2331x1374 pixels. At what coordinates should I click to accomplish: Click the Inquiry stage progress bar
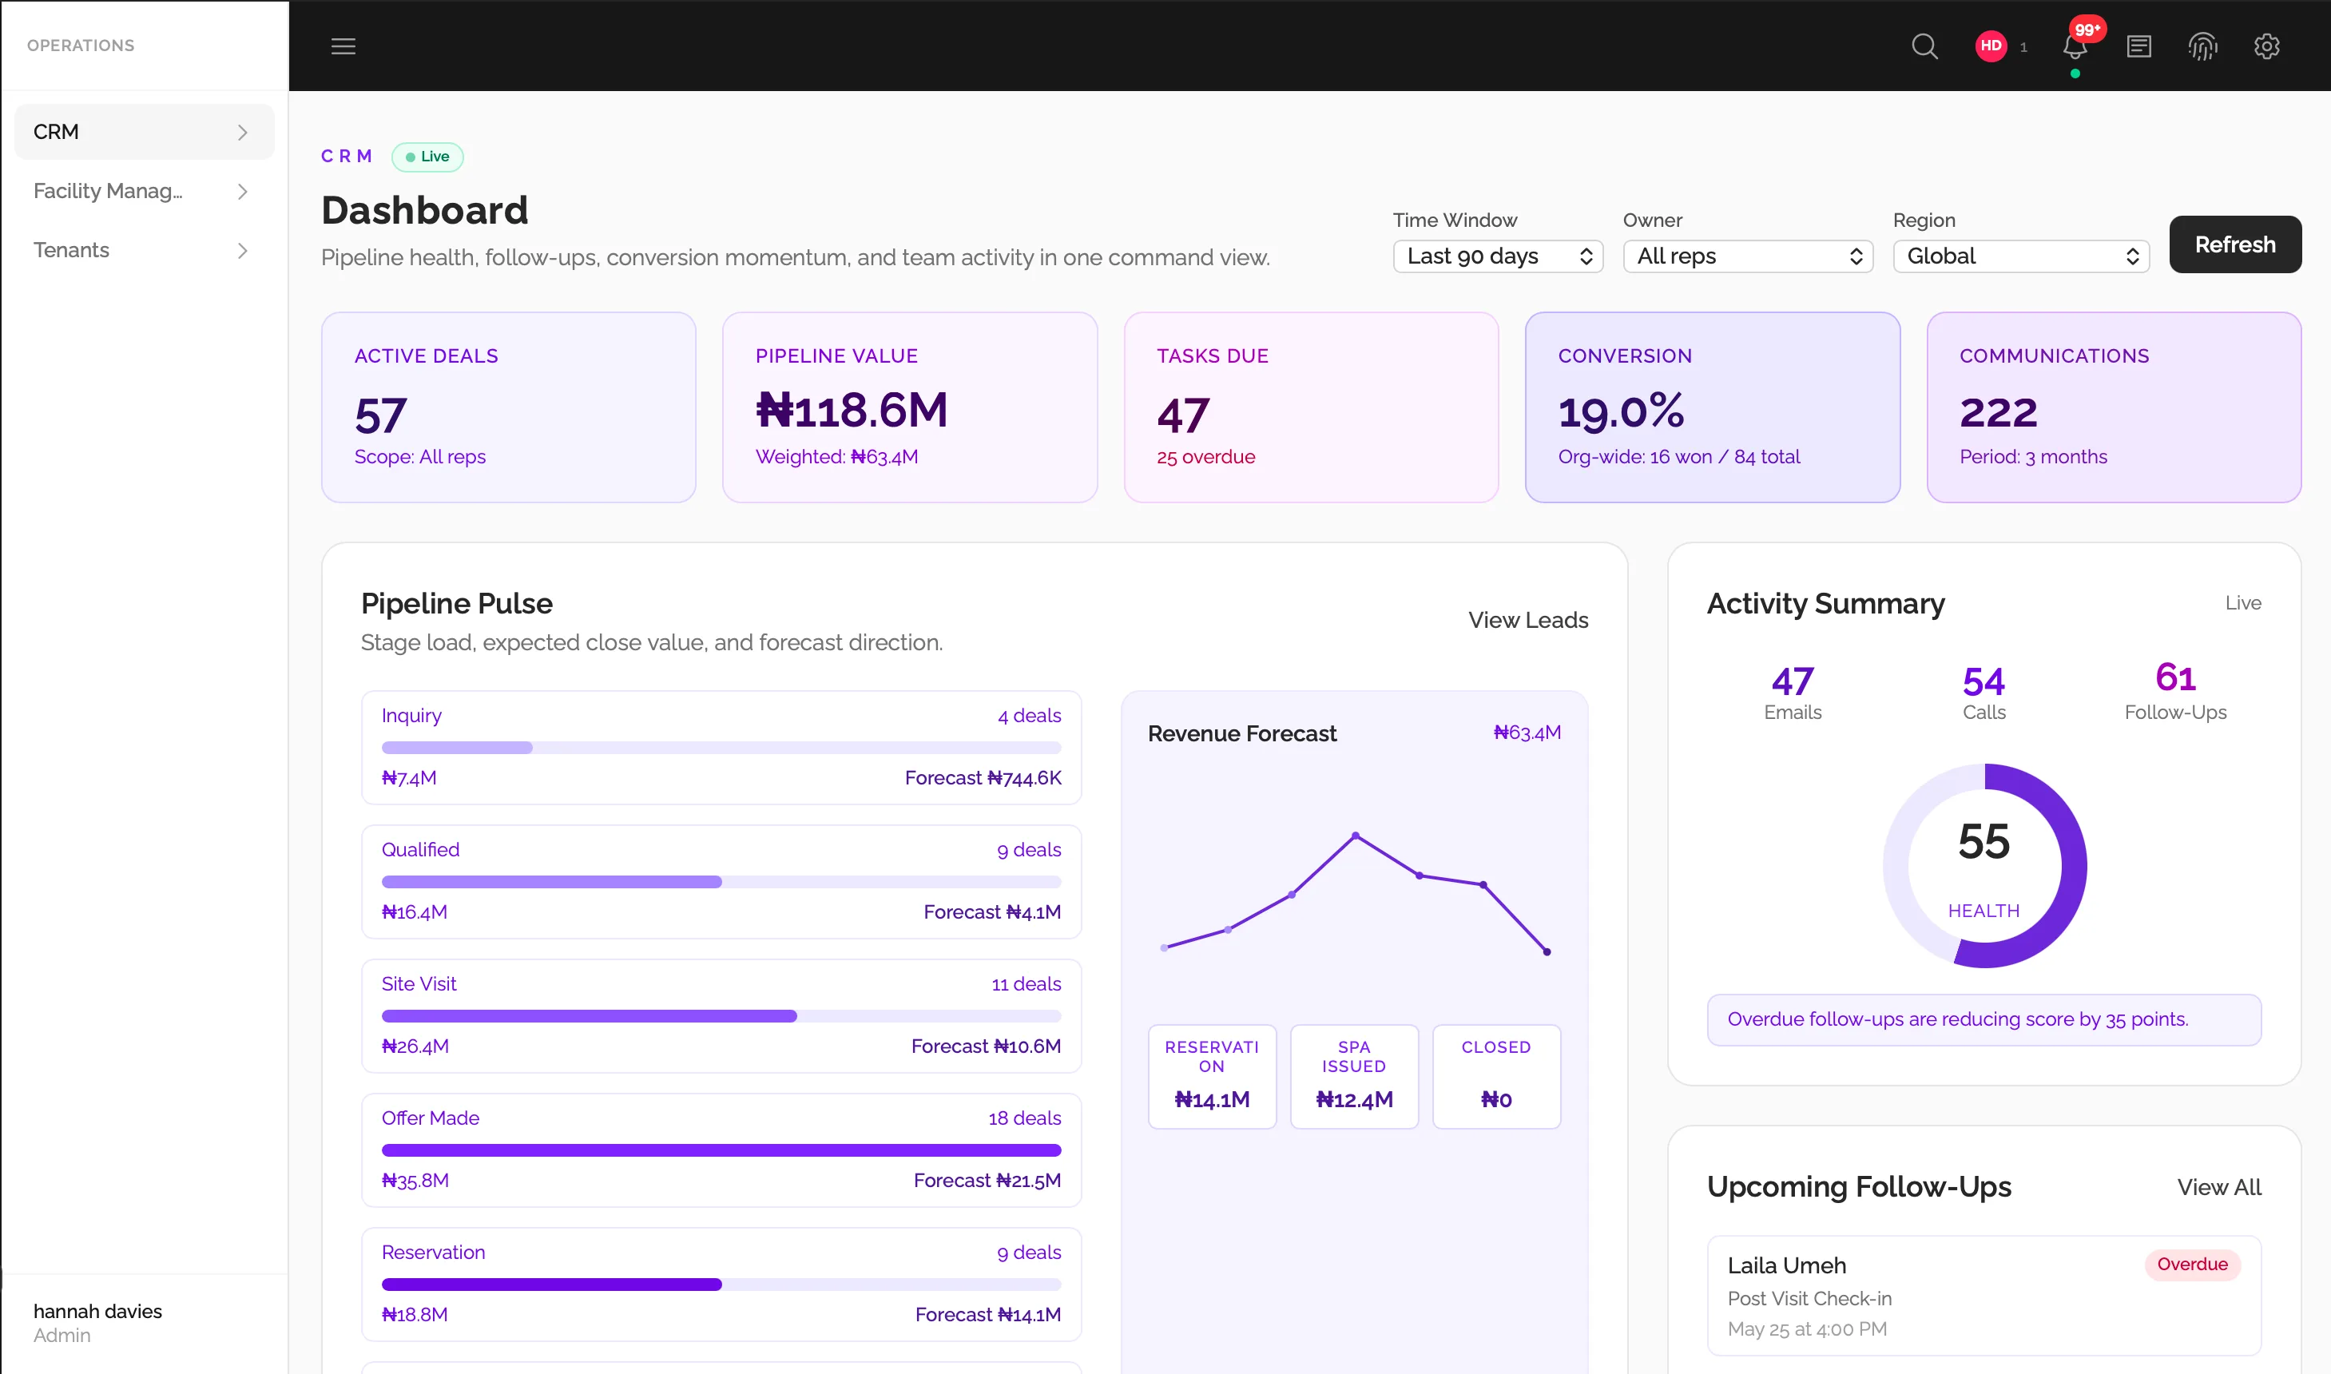click(x=721, y=747)
